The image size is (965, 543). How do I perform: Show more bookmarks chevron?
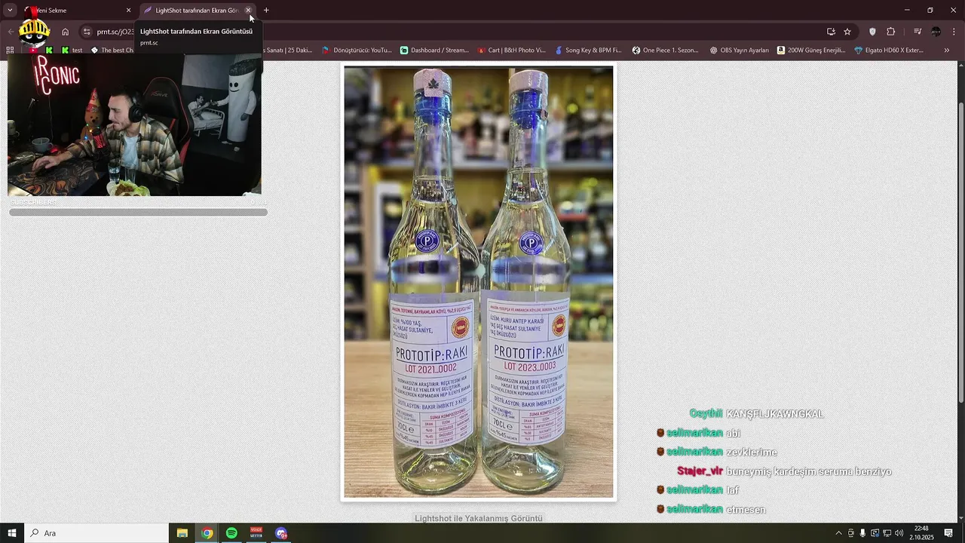pyautogui.click(x=947, y=51)
